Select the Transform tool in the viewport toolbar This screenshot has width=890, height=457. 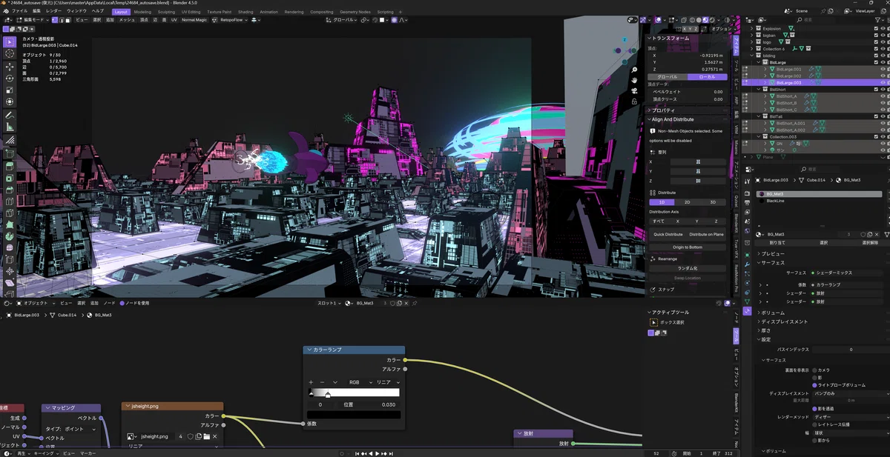point(10,101)
